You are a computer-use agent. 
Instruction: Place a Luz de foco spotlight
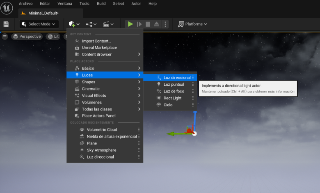tap(170, 91)
